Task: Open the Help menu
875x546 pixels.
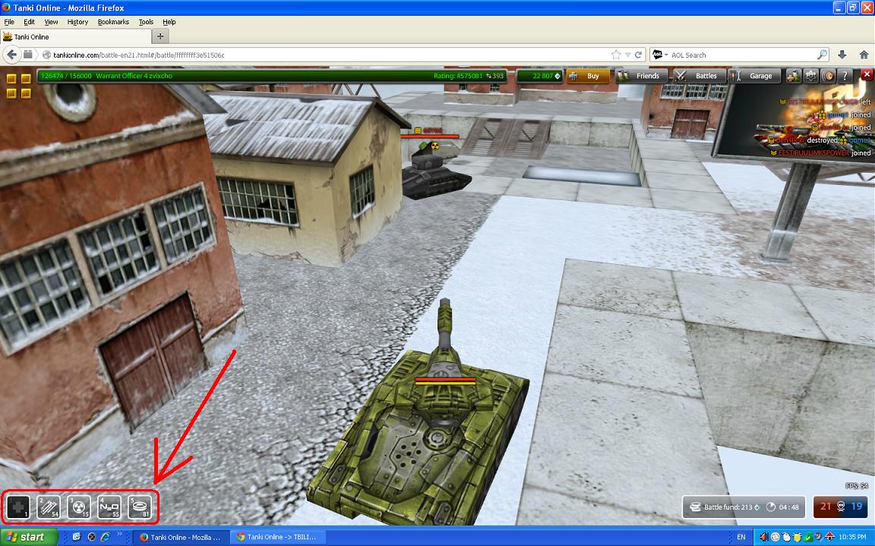Action: [169, 22]
